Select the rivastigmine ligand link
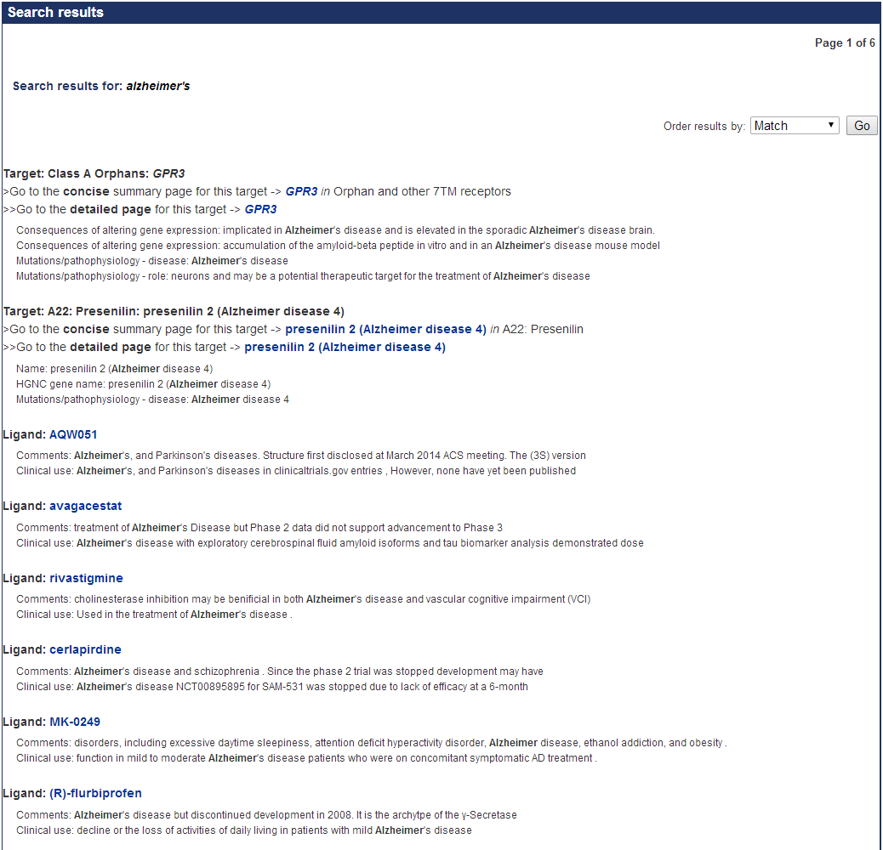The image size is (883, 850). pos(86,578)
